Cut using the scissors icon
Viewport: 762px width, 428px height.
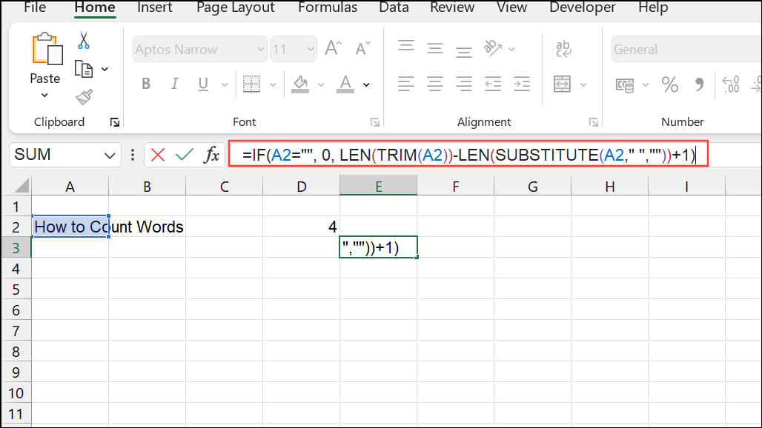pyautogui.click(x=84, y=41)
